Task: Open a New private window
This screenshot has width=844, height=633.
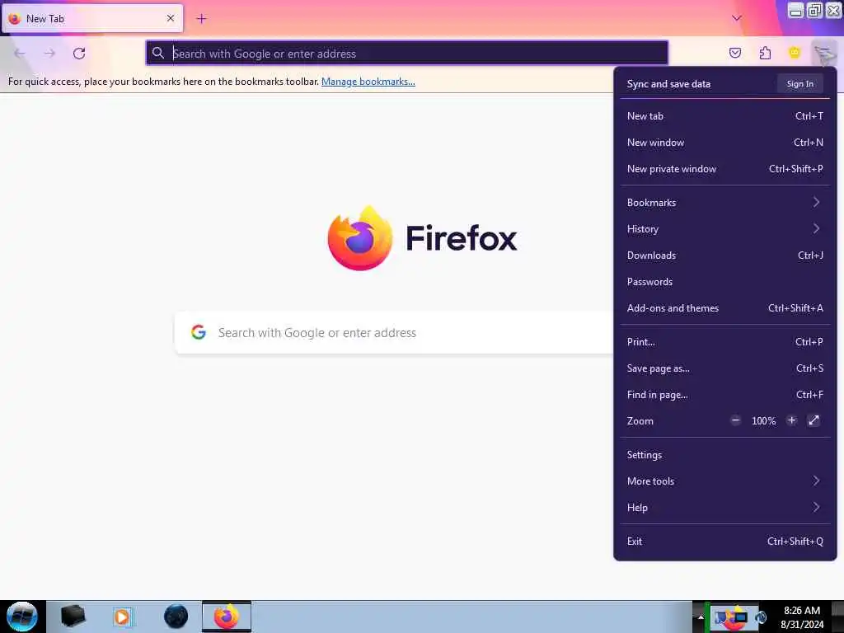Action: pos(725,168)
